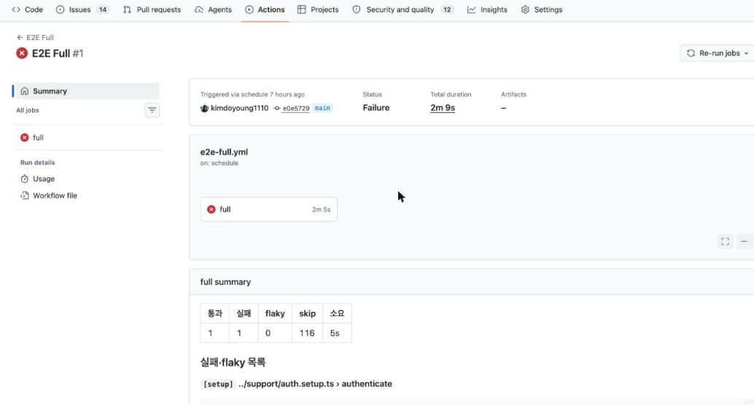Click the 116 skip count cell

click(307, 333)
